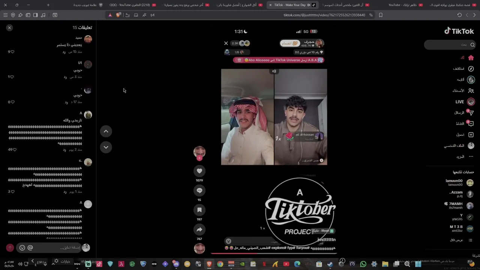Bookmark this page icon in address bar
This screenshot has height=270, width=480.
coord(381,15)
